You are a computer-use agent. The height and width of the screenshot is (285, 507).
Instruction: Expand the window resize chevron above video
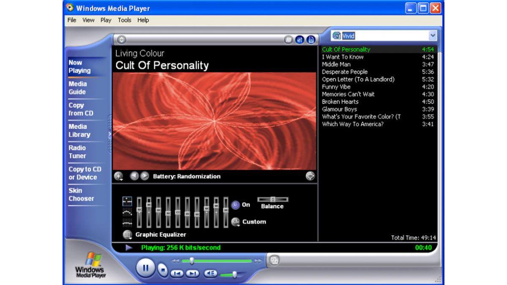pyautogui.click(x=121, y=39)
